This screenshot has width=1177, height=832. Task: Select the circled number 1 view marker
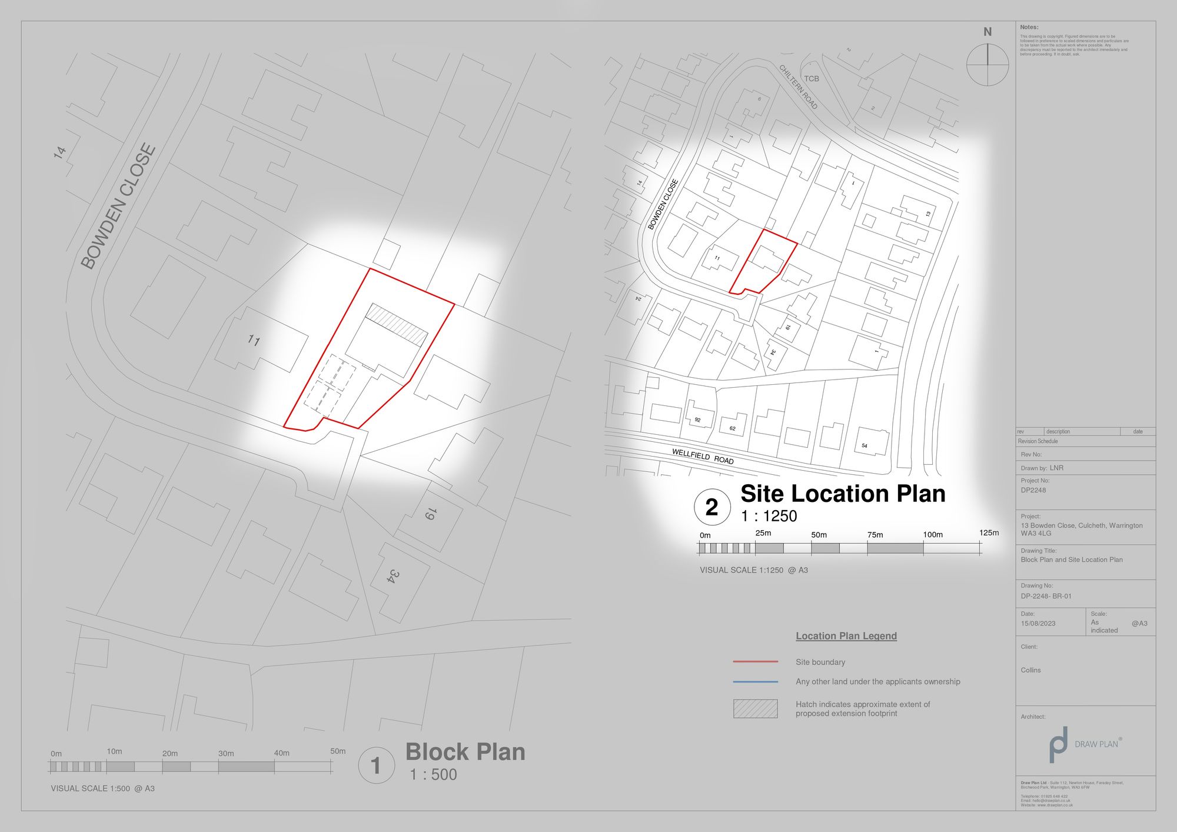point(376,766)
